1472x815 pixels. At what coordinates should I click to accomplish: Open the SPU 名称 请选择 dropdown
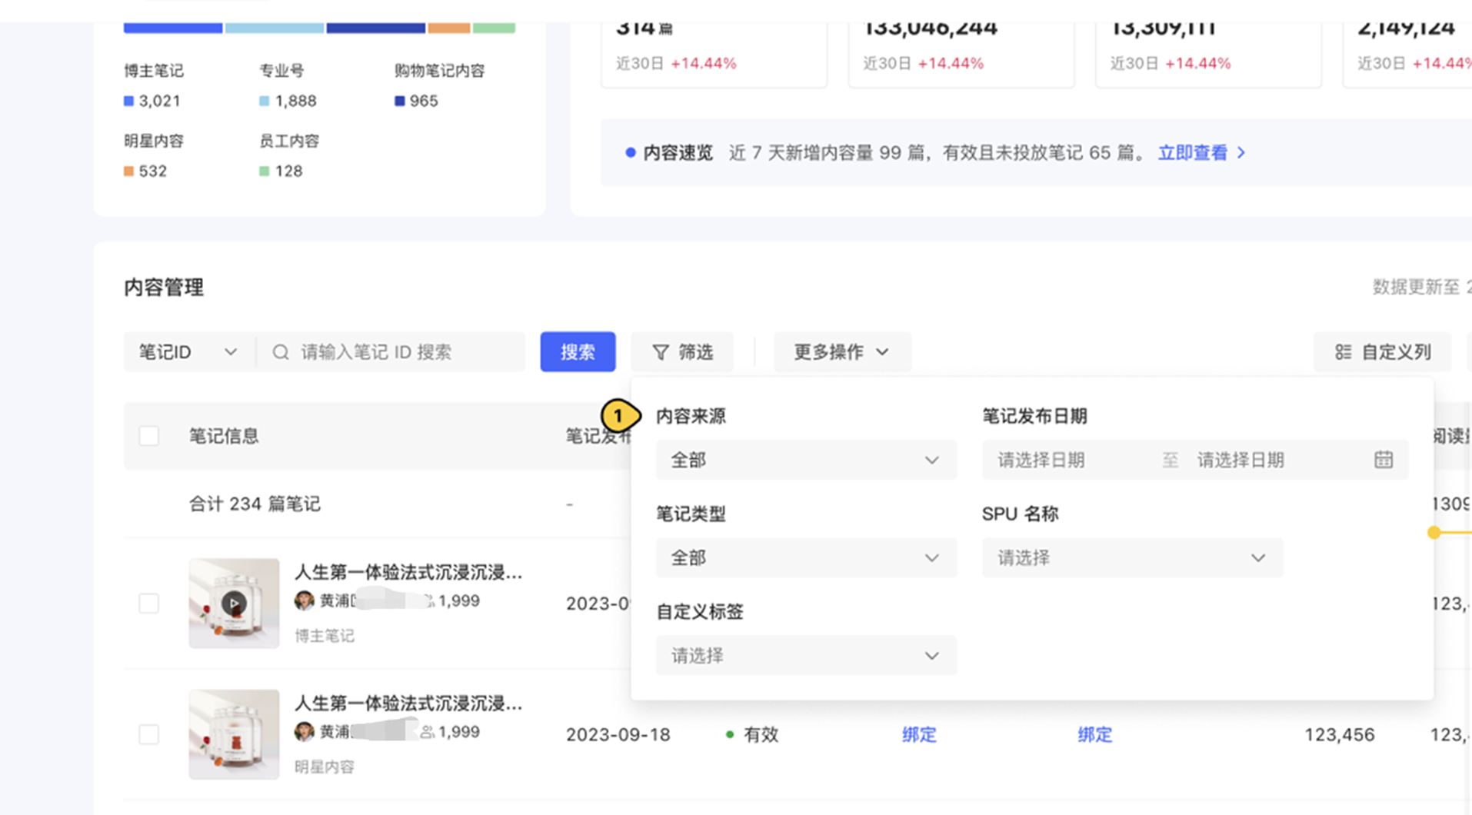pyautogui.click(x=1132, y=557)
